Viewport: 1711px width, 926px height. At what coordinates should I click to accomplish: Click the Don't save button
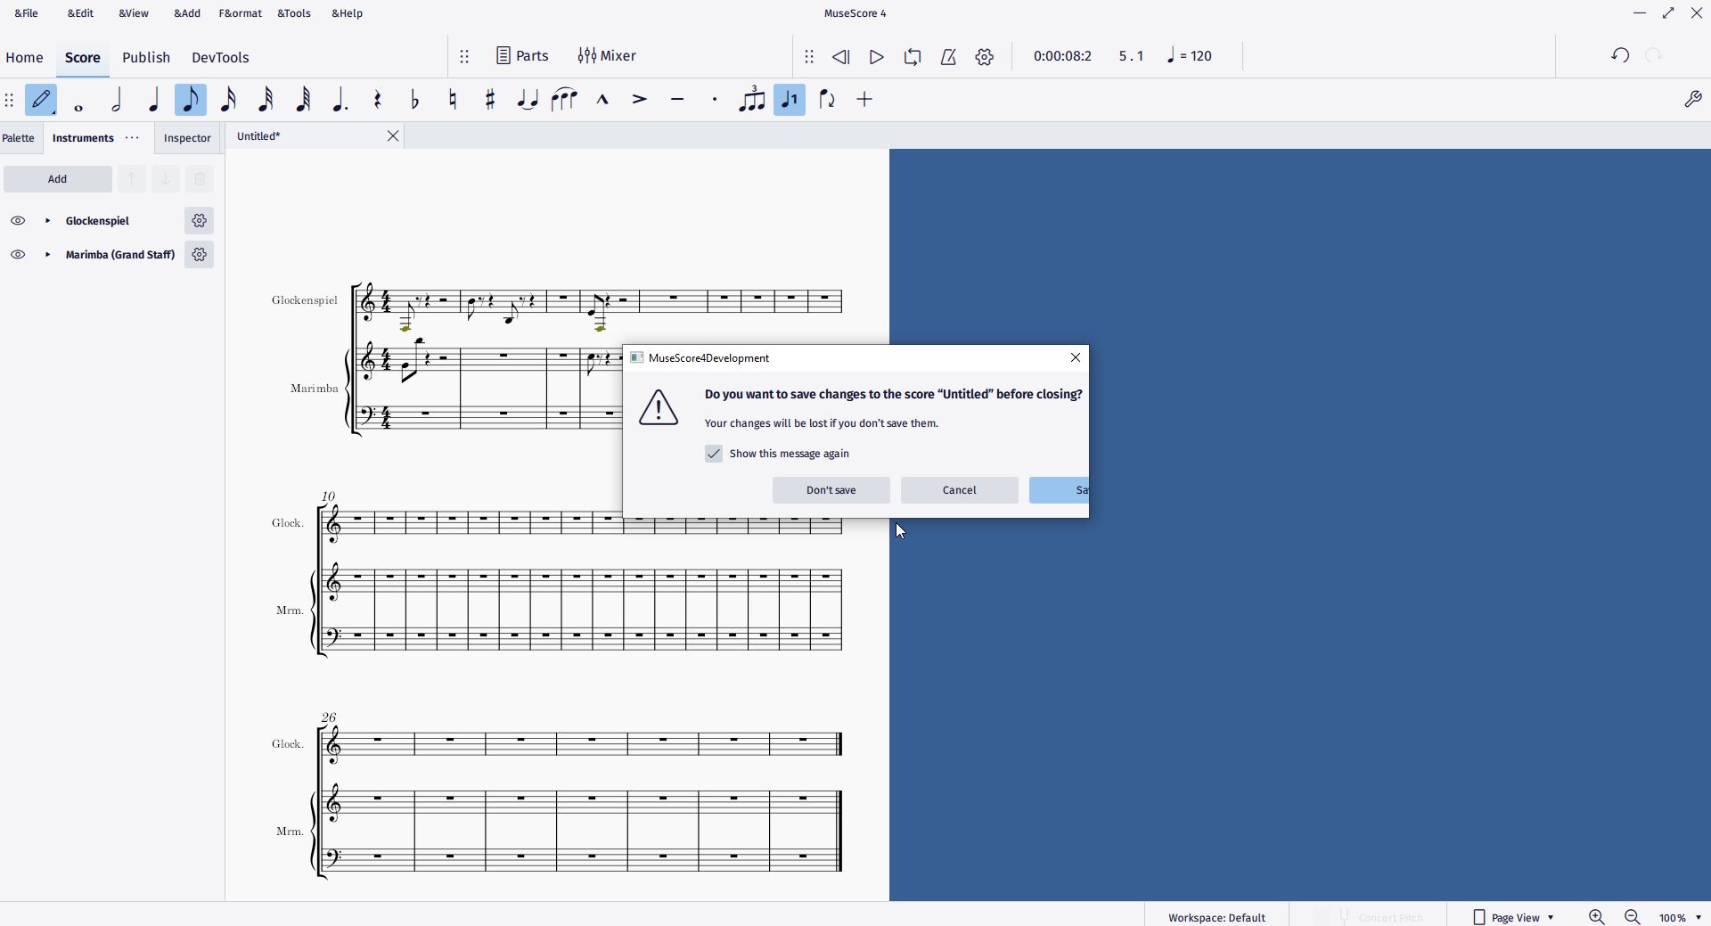pos(830,490)
